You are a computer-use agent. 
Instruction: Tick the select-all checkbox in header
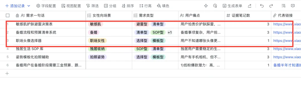(x=8, y=16)
